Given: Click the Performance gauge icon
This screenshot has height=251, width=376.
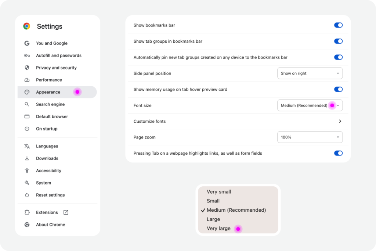Looking at the screenshot, I should 27,80.
